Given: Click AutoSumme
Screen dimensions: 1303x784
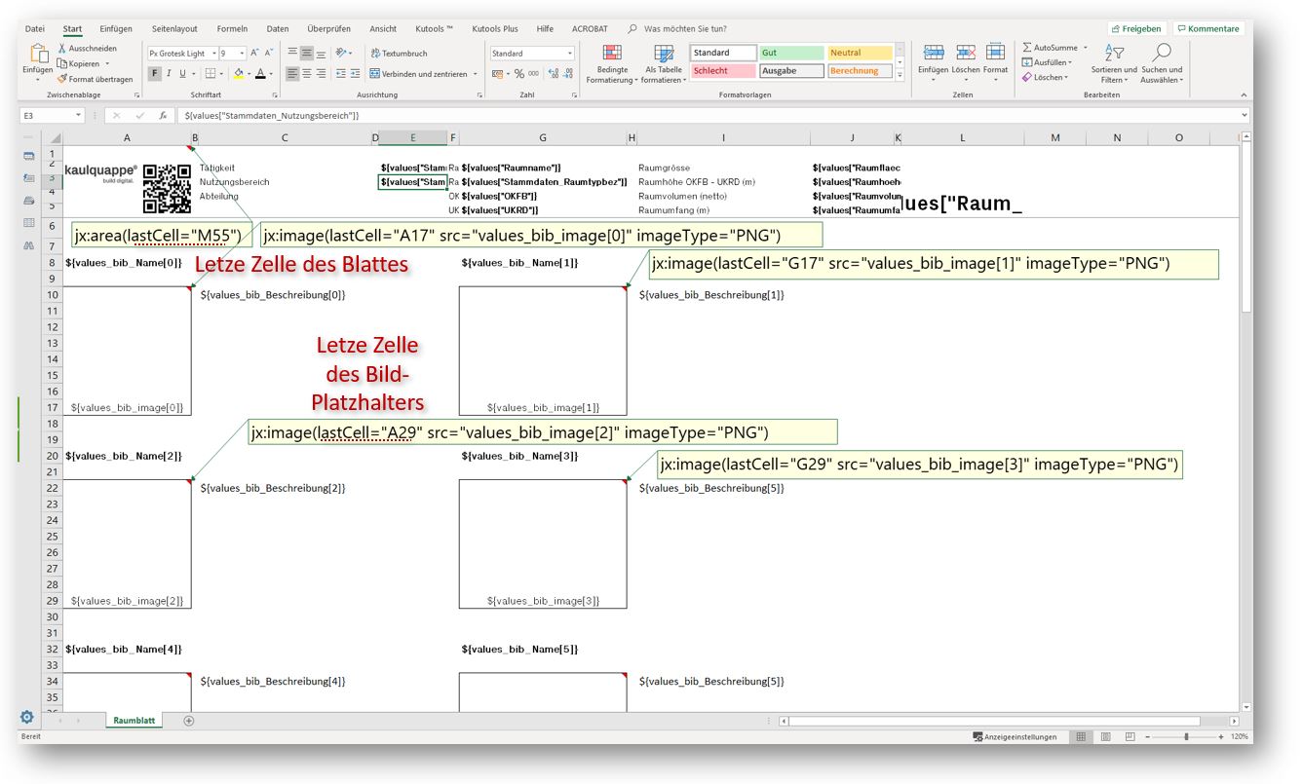Looking at the screenshot, I should click(x=1052, y=48).
